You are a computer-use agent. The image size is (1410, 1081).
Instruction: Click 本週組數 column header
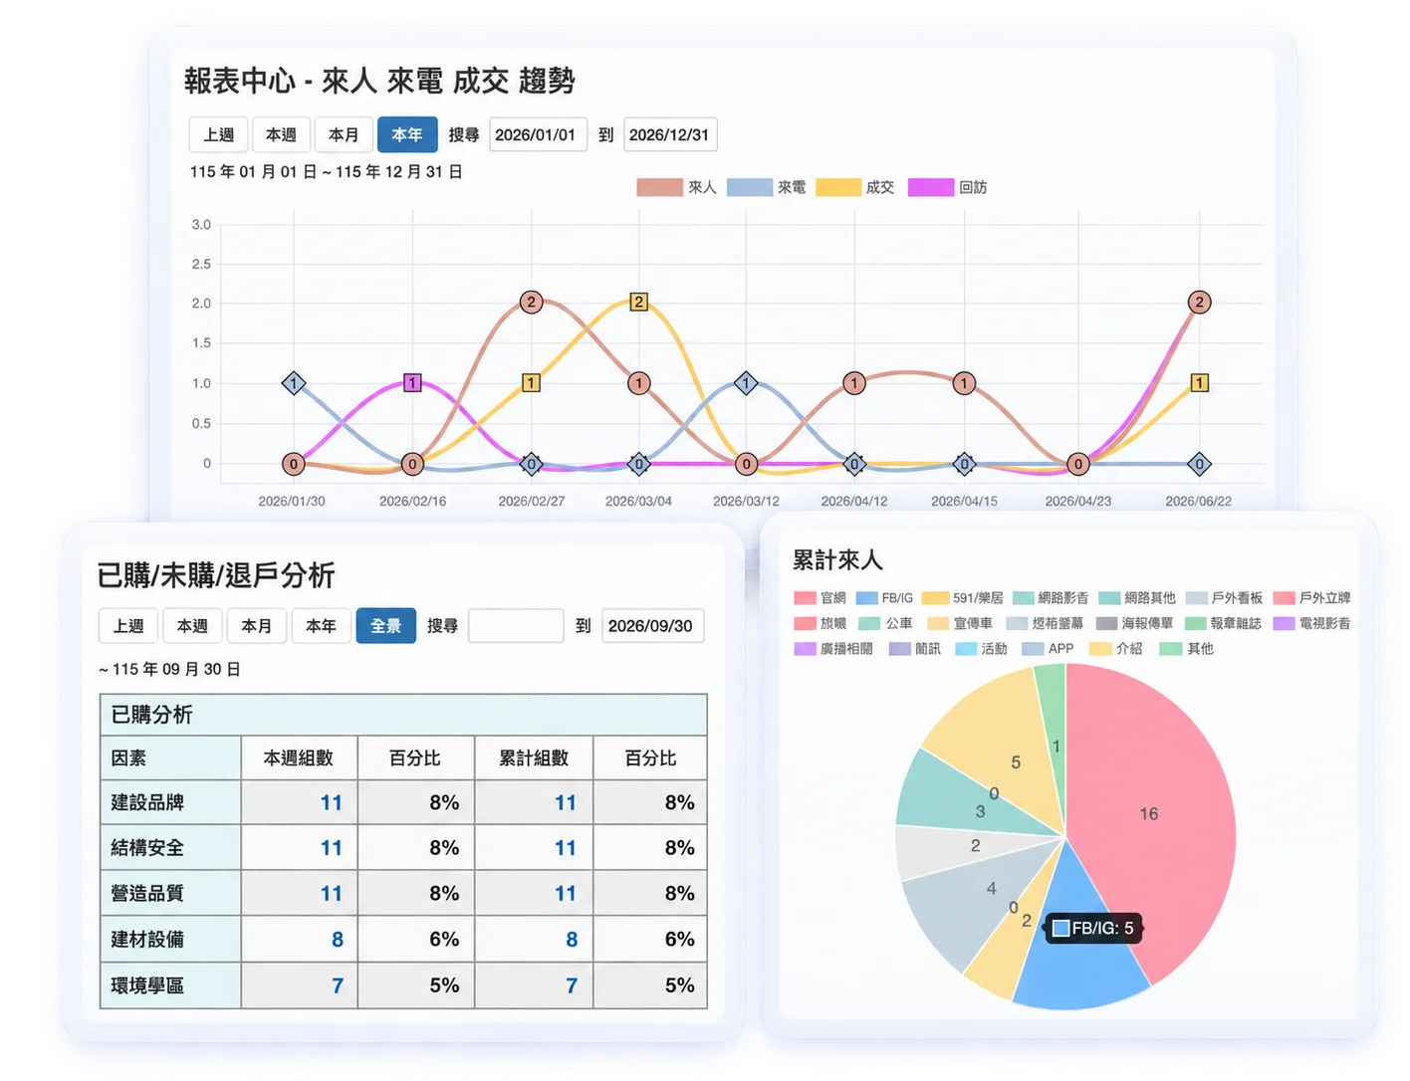point(299,757)
